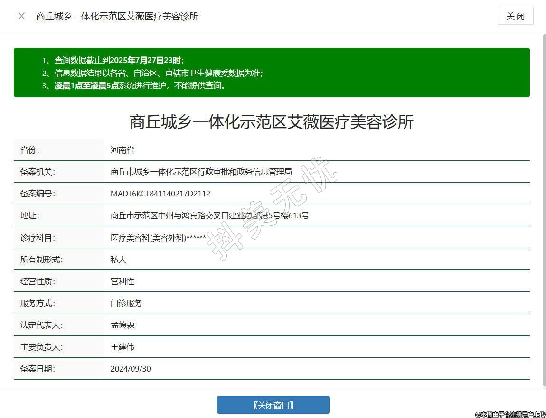Click the 门诊服务 service mode value
The height and width of the screenshot is (418, 546).
[126, 303]
